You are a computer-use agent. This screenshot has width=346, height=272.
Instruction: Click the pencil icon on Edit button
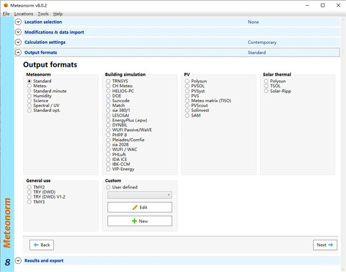tap(135, 207)
